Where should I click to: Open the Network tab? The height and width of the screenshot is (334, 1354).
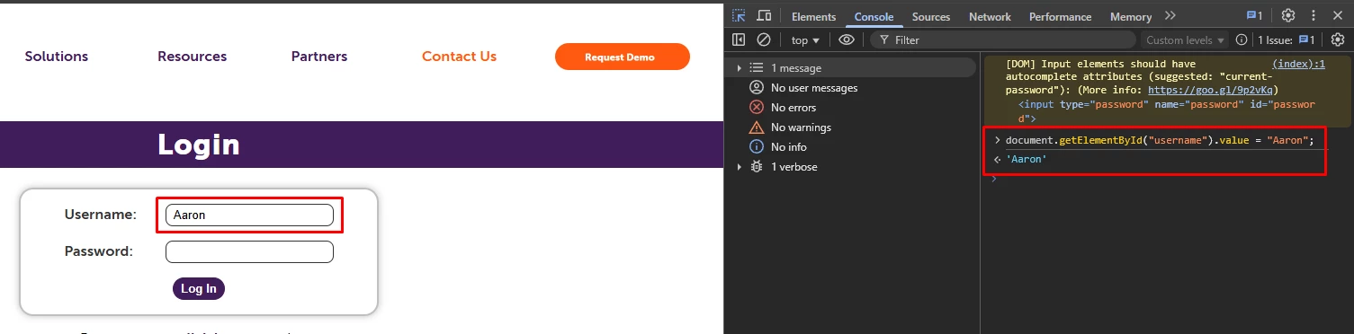click(990, 17)
